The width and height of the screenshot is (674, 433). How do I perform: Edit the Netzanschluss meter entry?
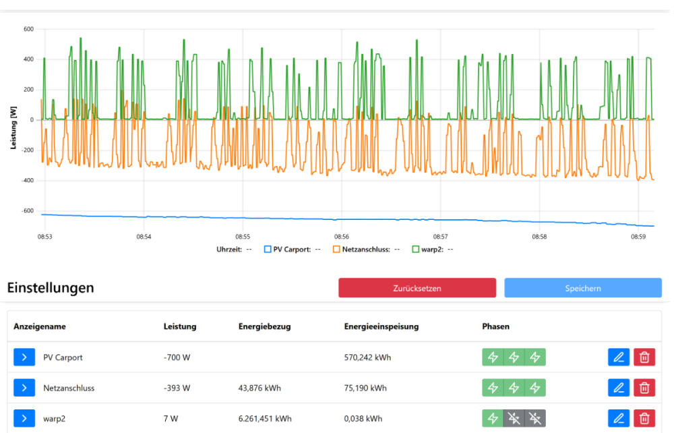coord(619,388)
